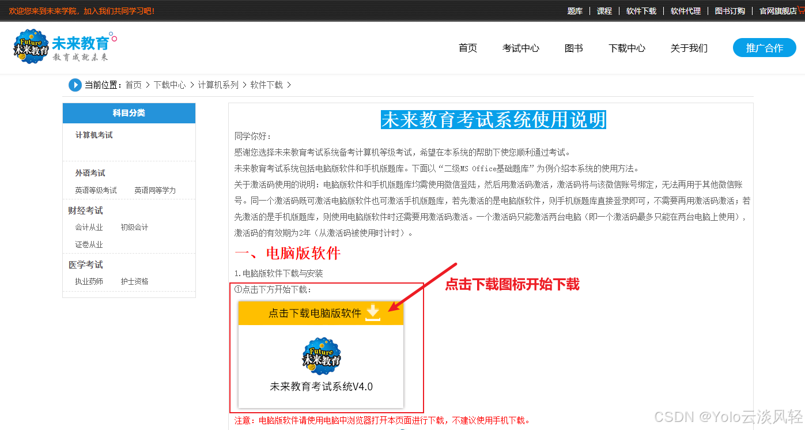The width and height of the screenshot is (805, 430).
Task: Go to 首页 in the main navigation
Action: click(x=468, y=48)
